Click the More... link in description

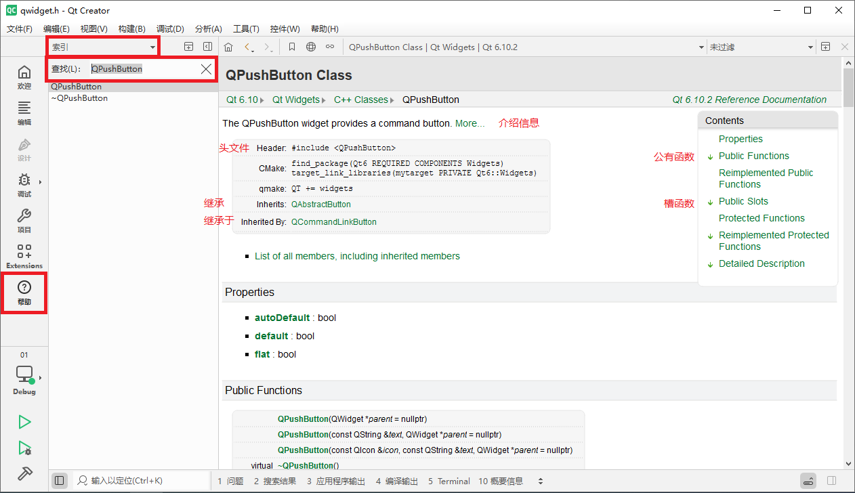pyautogui.click(x=470, y=123)
